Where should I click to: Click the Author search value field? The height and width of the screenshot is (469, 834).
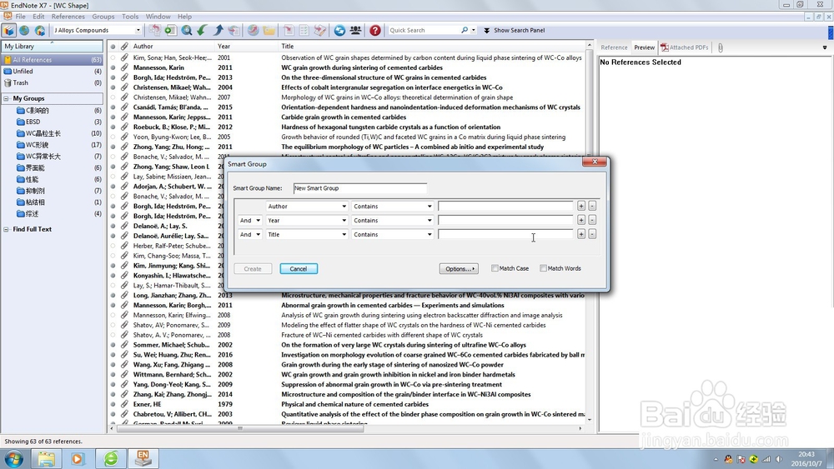pyautogui.click(x=505, y=206)
